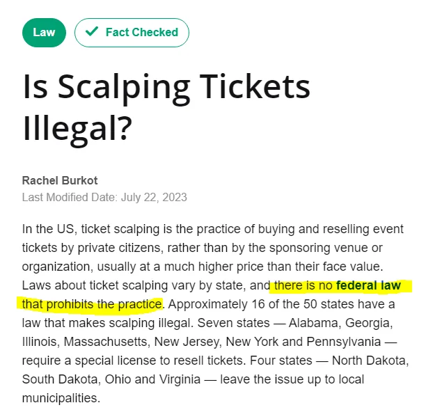Image resolution: width=426 pixels, height=419 pixels.
Task: Click opening words In the US
Action: pyautogui.click(x=48, y=229)
